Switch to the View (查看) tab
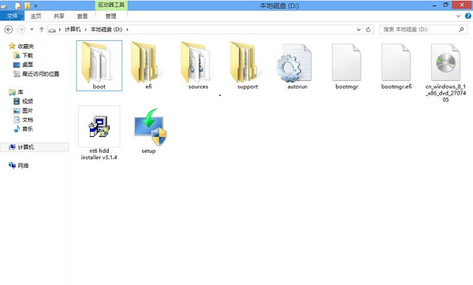473x285 pixels. [82, 16]
